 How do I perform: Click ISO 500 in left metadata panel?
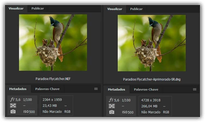click(29, 112)
